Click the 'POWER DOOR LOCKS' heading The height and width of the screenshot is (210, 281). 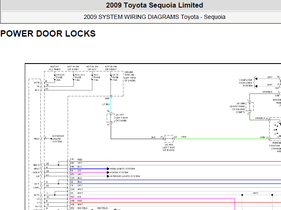pyautogui.click(x=48, y=34)
